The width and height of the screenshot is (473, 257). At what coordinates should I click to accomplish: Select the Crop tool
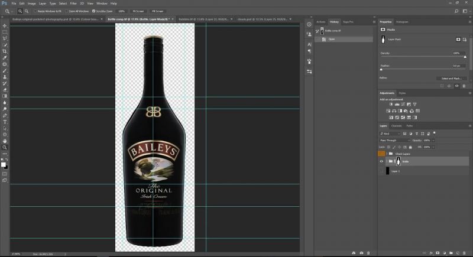(x=5, y=51)
